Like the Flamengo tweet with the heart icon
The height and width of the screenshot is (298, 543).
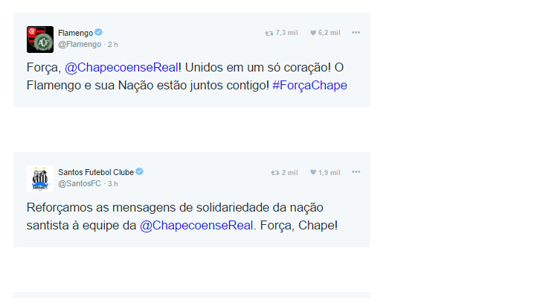tap(313, 33)
